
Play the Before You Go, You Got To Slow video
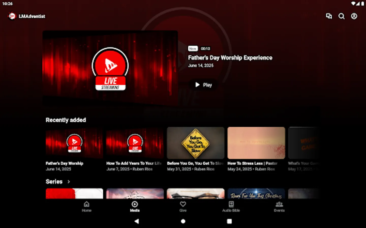pos(195,143)
